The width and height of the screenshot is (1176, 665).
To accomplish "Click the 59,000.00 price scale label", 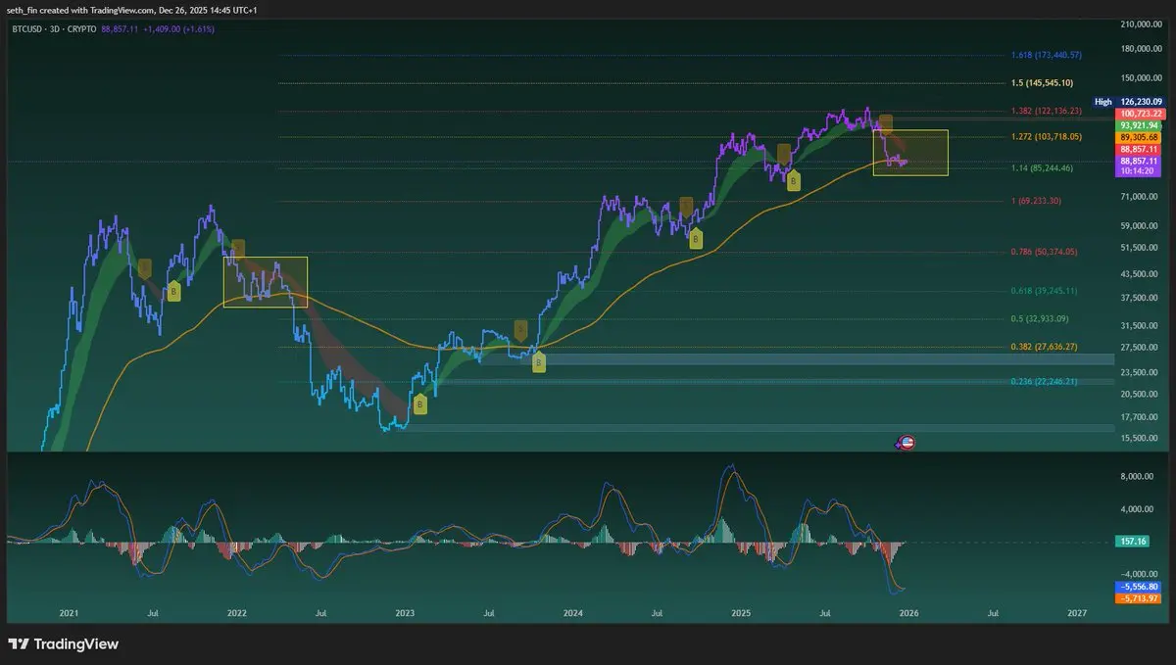I will [1141, 226].
